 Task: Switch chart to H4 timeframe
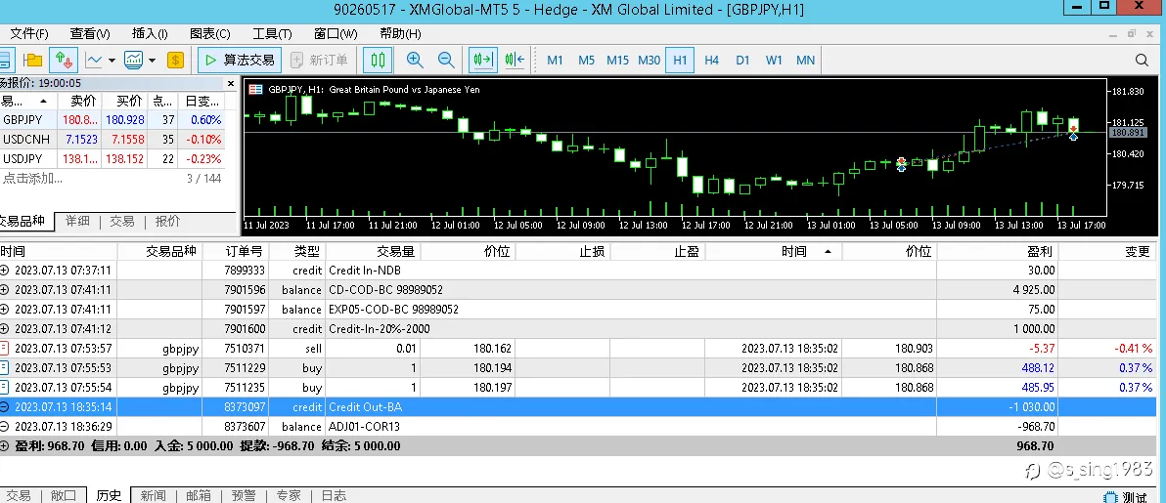point(712,61)
